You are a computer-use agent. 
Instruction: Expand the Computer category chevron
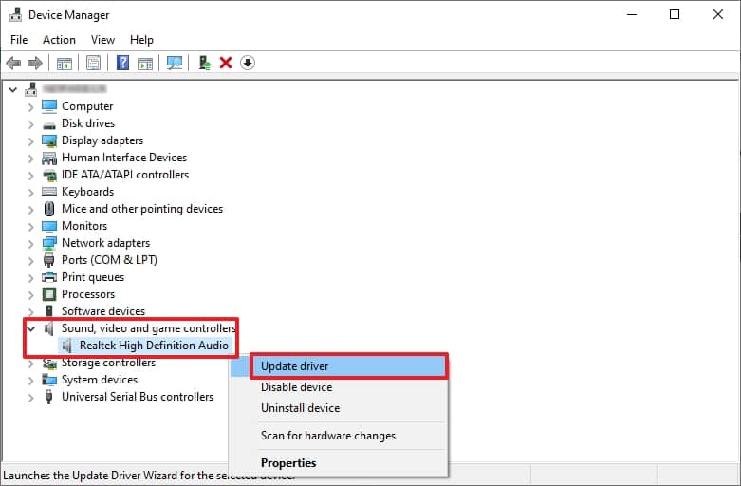(30, 107)
